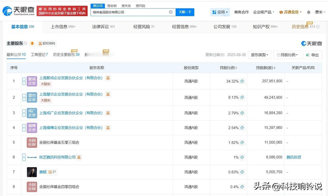The image size is (328, 196).
Task: Switch to the 法律诉讼 tab
Action: (x=104, y=27)
